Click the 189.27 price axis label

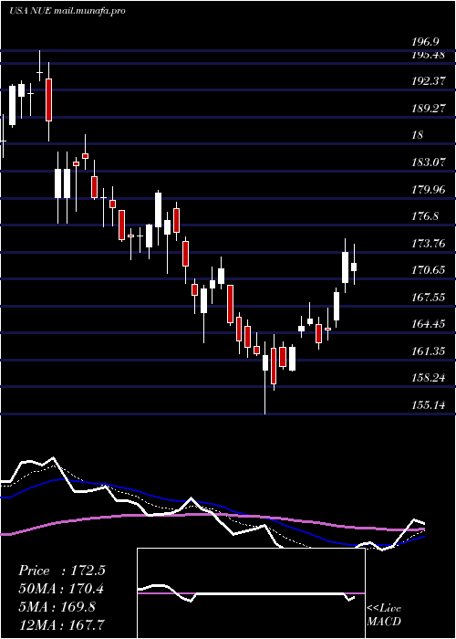click(x=428, y=109)
